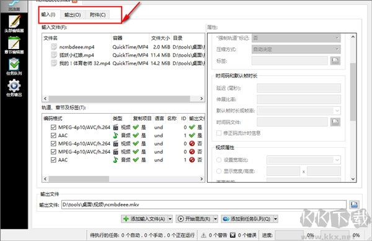The width and height of the screenshot is (372, 241).
Task: Select the ncmbdeee.mp4 file row
Action: coord(123,47)
